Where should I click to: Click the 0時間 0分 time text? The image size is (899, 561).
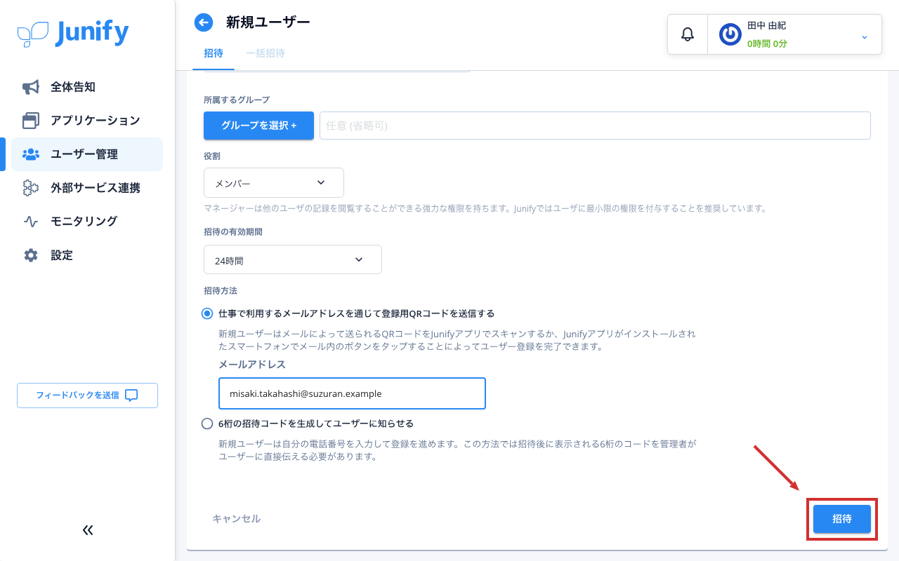(767, 43)
